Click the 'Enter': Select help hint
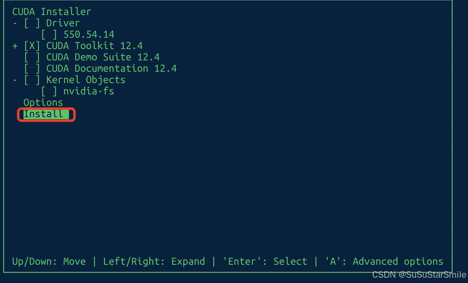The height and width of the screenshot is (283, 468). pyautogui.click(x=266, y=261)
